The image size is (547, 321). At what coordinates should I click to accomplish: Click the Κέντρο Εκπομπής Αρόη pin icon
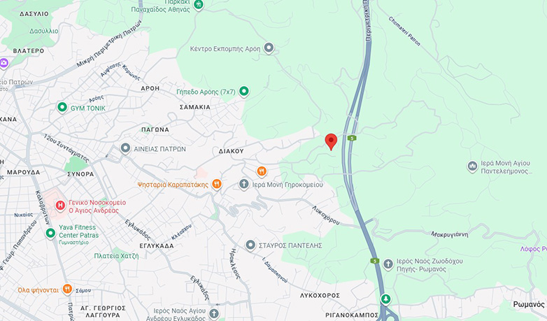(269, 48)
